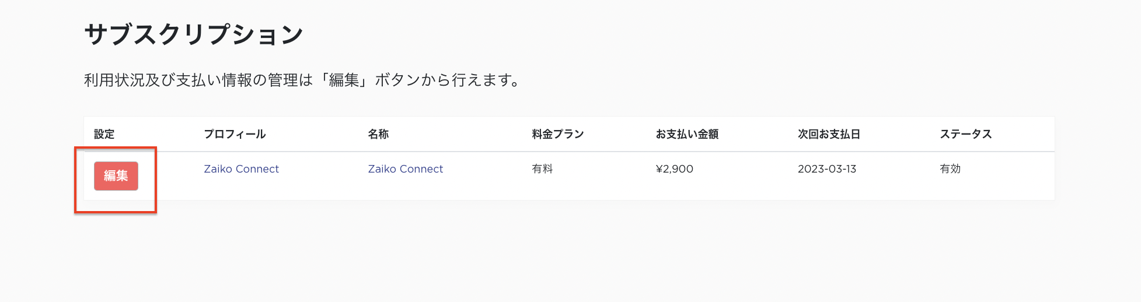Click 利用状況 at the description's start
1141x302 pixels.
[114, 80]
